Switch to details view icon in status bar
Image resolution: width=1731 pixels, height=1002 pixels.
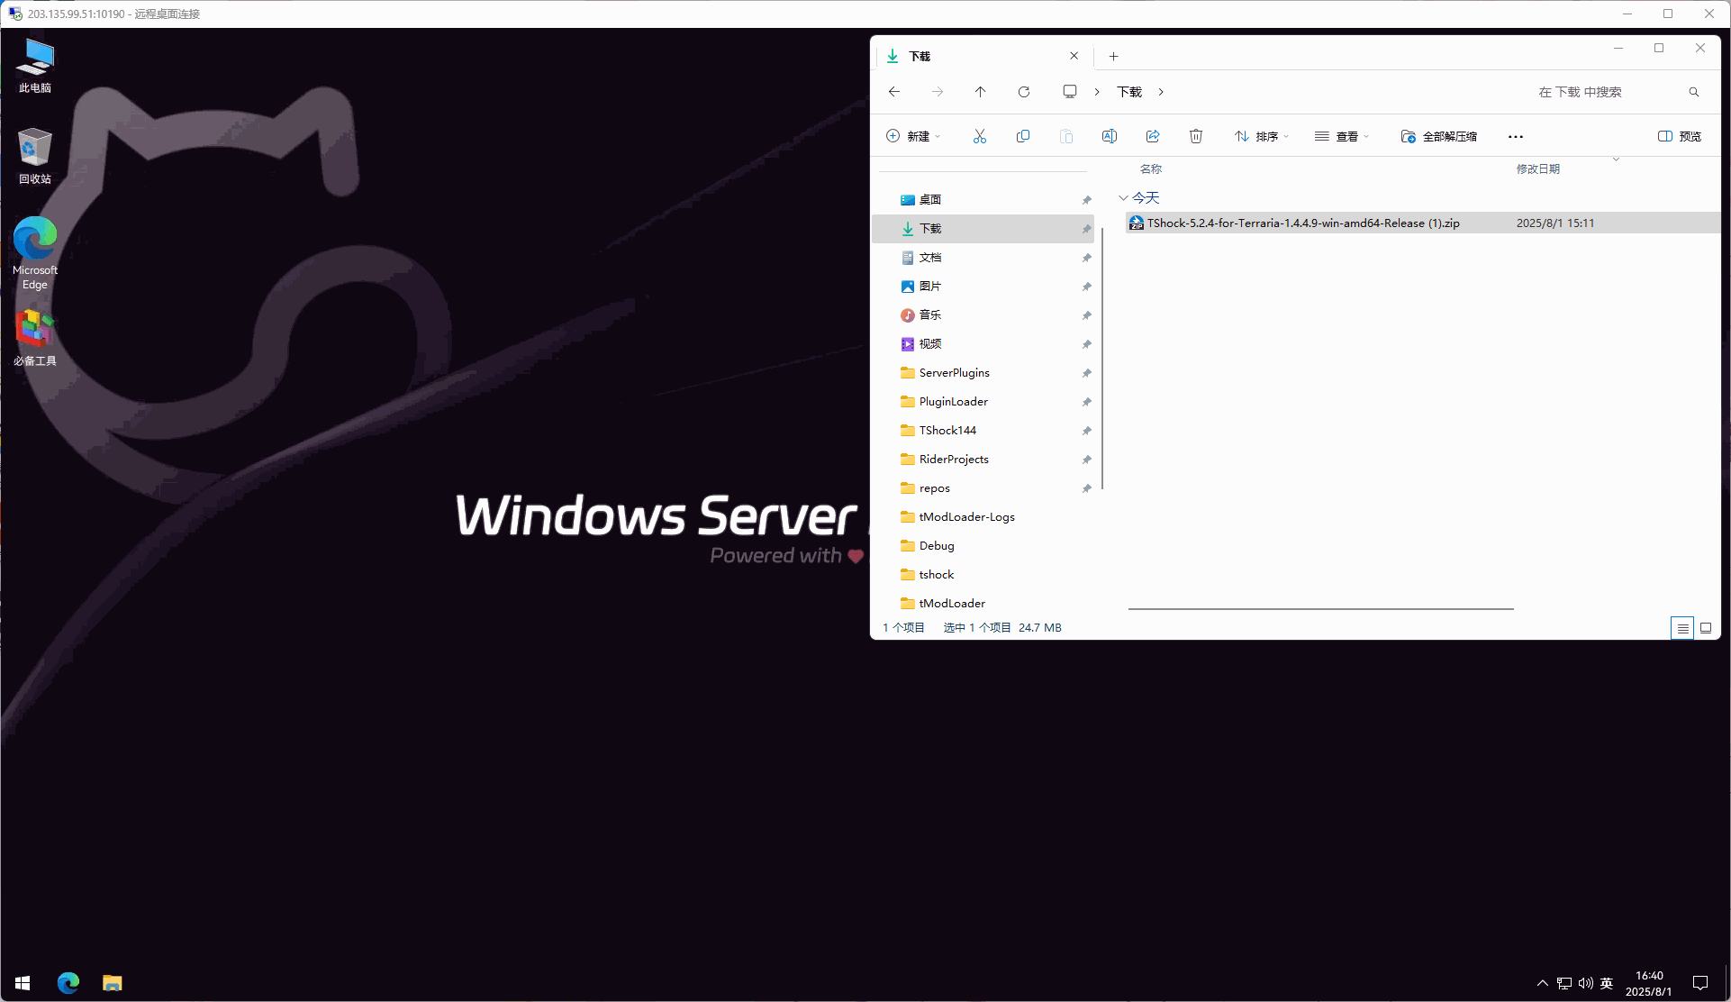point(1682,628)
